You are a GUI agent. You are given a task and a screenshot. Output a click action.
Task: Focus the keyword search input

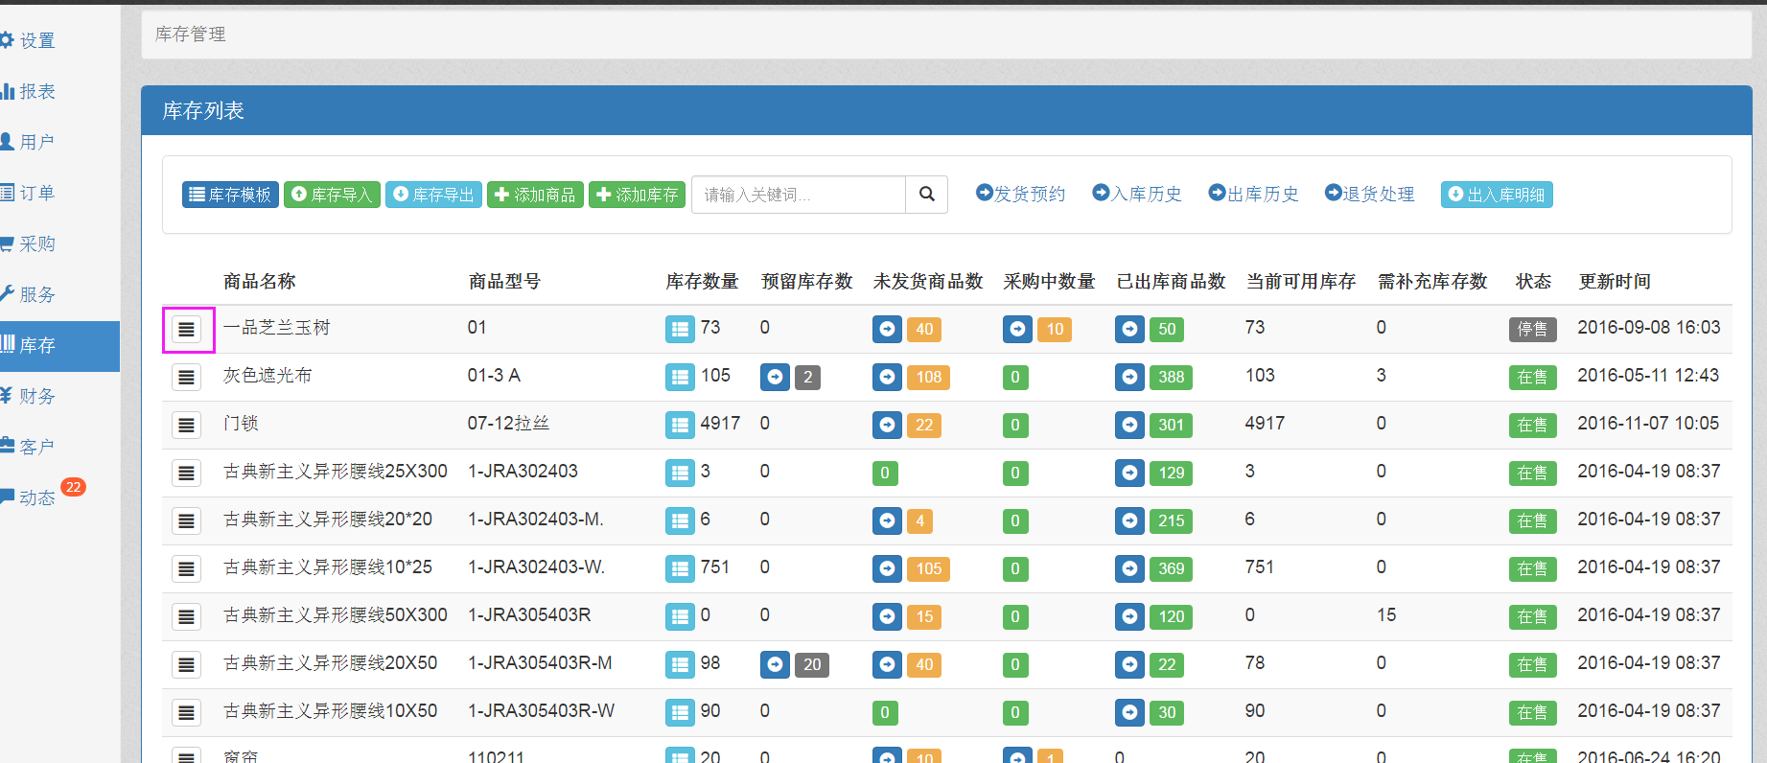pos(799,195)
